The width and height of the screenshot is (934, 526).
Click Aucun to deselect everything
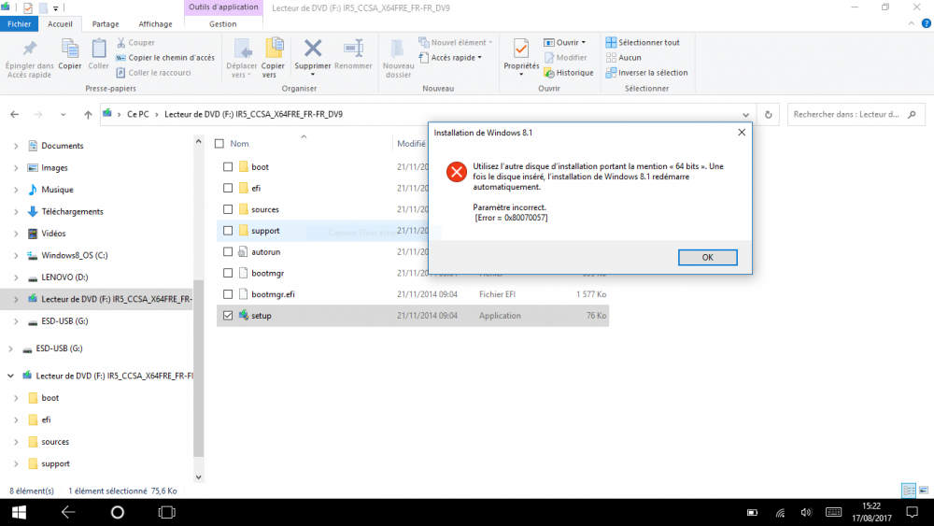tap(624, 58)
